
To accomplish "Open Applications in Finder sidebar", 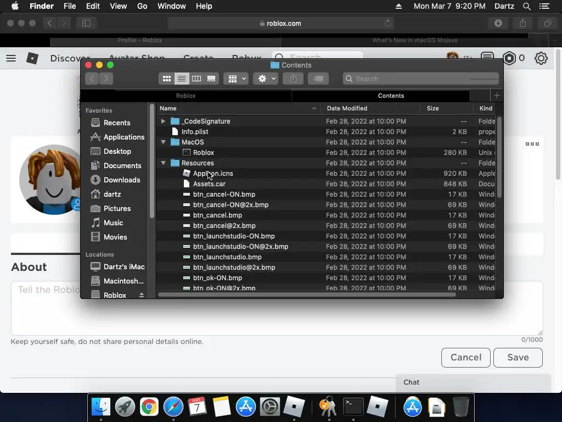I will click(123, 137).
